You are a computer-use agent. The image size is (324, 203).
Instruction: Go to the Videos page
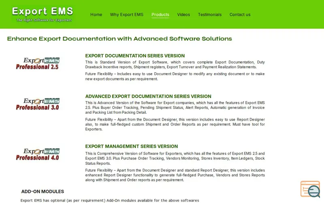click(183, 15)
